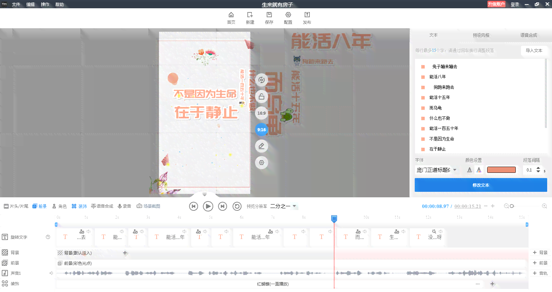Start 录音 recording tool
The image size is (552, 292).
124,206
